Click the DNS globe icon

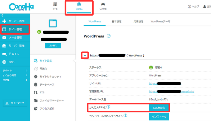(x=4, y=62)
